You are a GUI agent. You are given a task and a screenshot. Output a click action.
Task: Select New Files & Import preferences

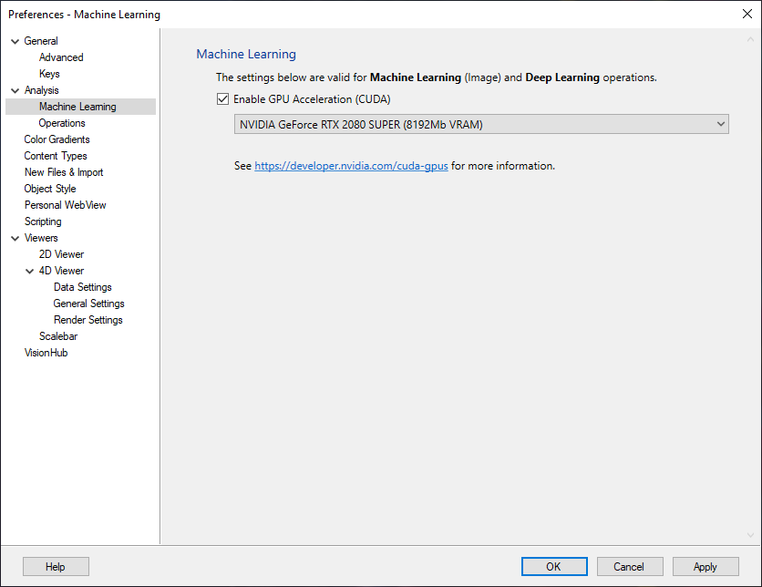click(64, 171)
